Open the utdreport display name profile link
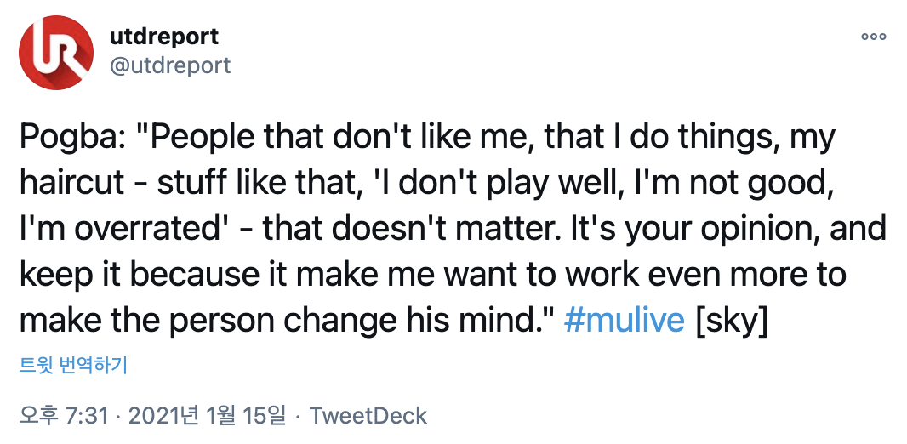 click(x=164, y=37)
